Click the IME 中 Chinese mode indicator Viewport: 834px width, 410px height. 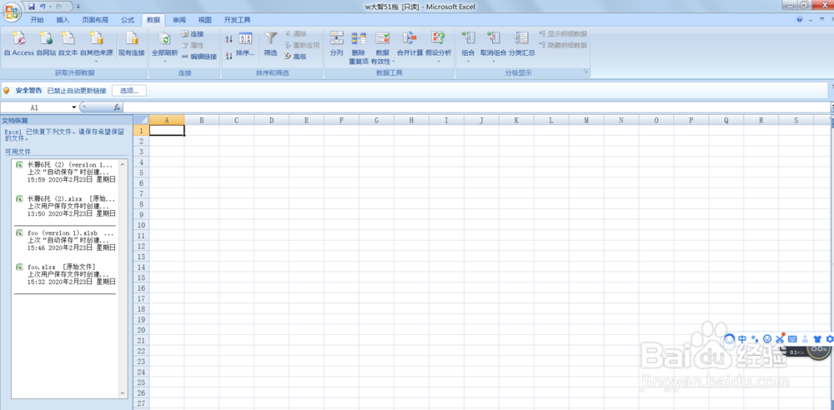[x=742, y=338]
